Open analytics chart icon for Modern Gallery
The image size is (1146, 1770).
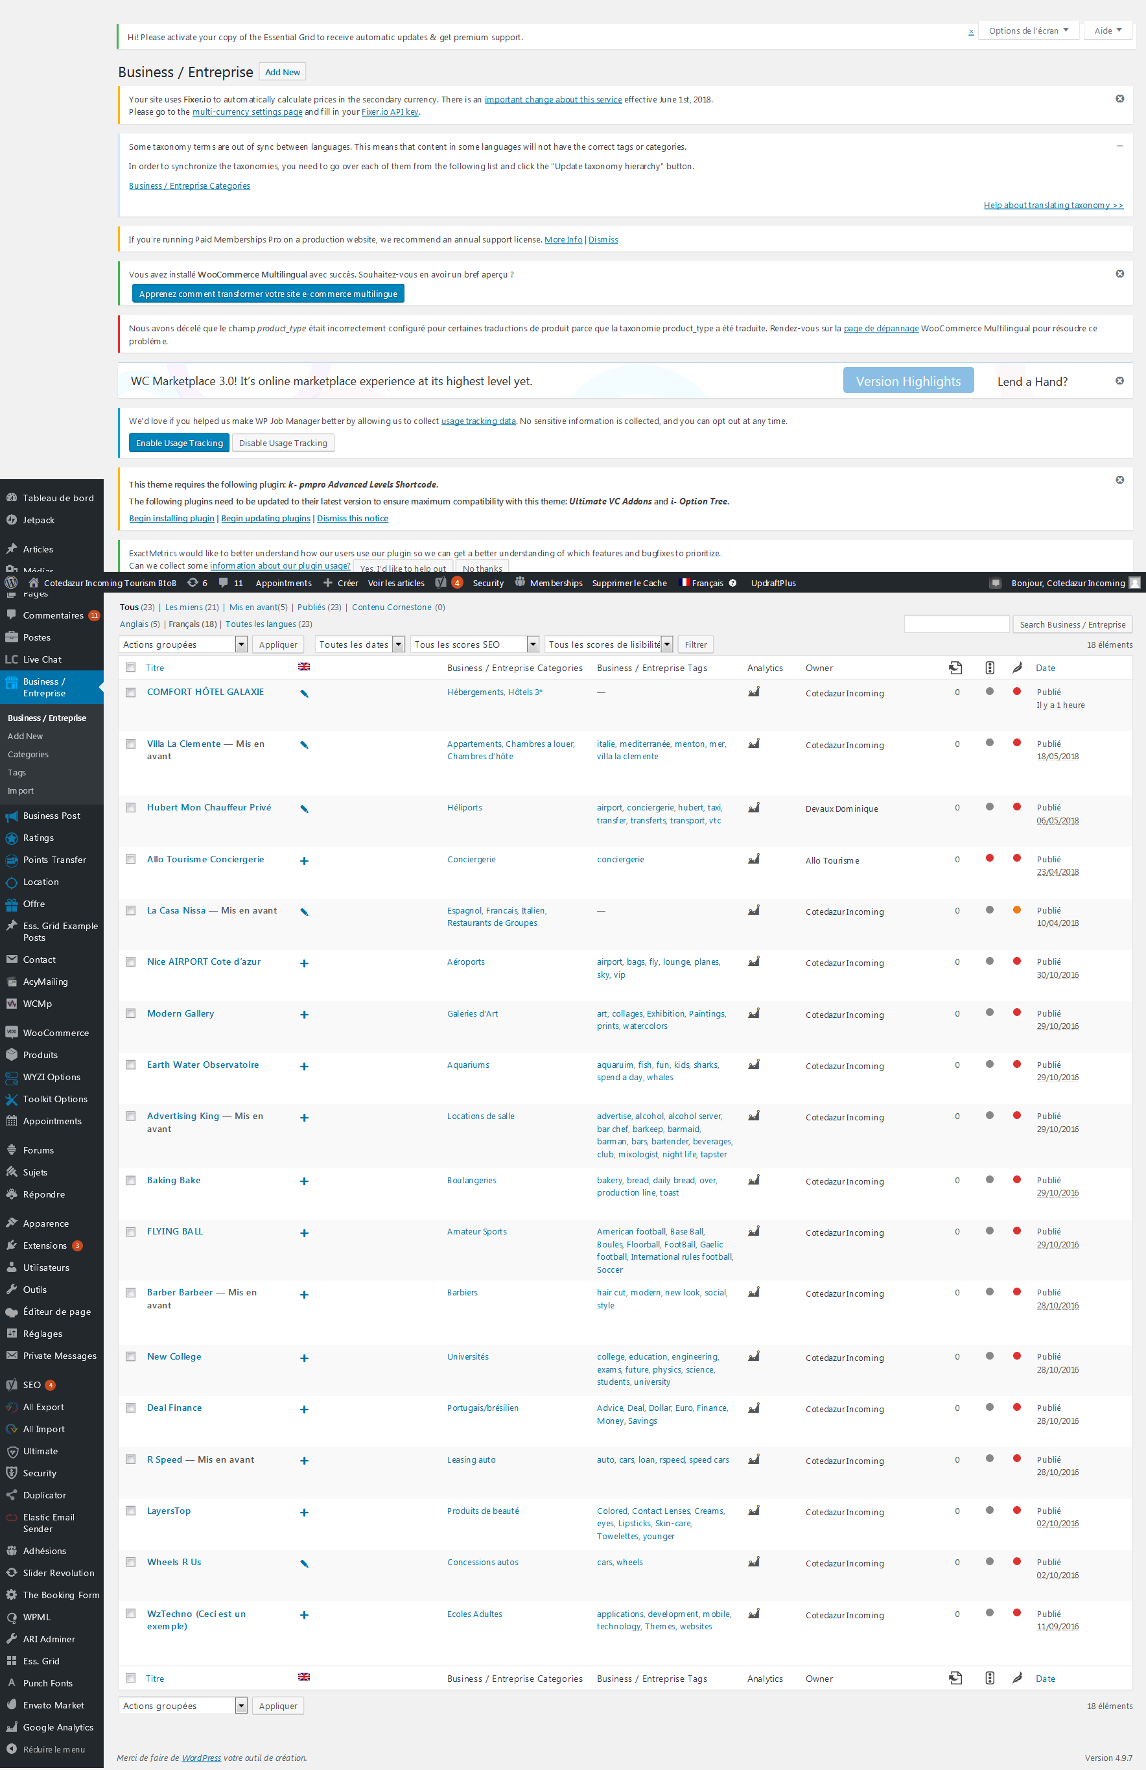pos(753,1013)
